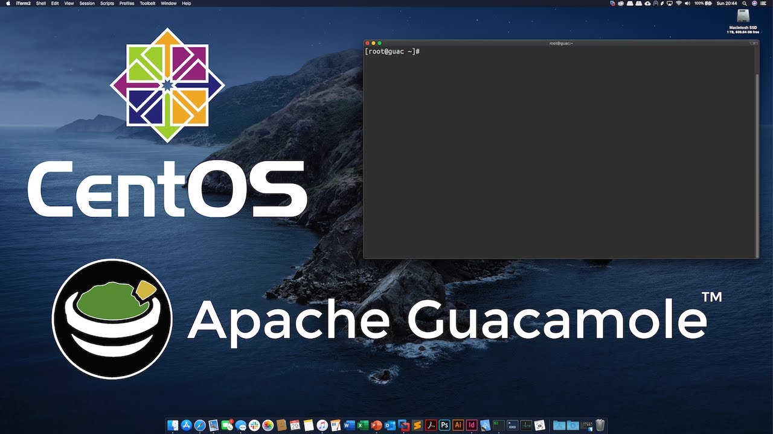Open Finder from the dock

pos(172,425)
